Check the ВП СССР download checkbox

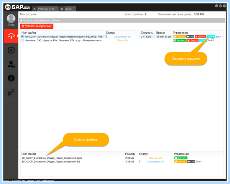23,36
